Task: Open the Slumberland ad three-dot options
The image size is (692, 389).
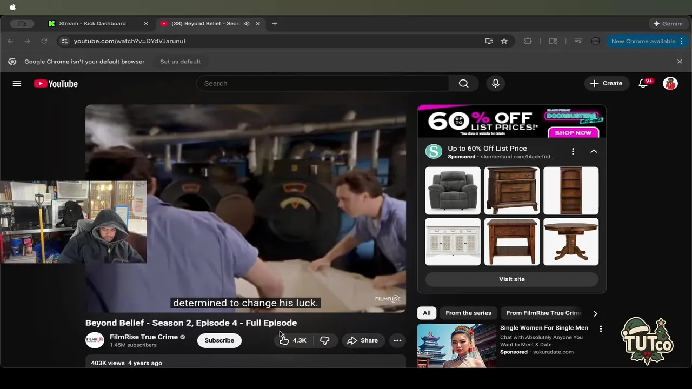Action: click(x=573, y=152)
